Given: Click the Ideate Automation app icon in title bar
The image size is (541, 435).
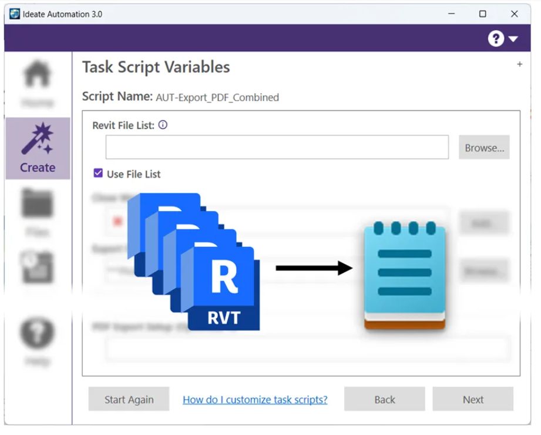Looking at the screenshot, I should pos(15,14).
